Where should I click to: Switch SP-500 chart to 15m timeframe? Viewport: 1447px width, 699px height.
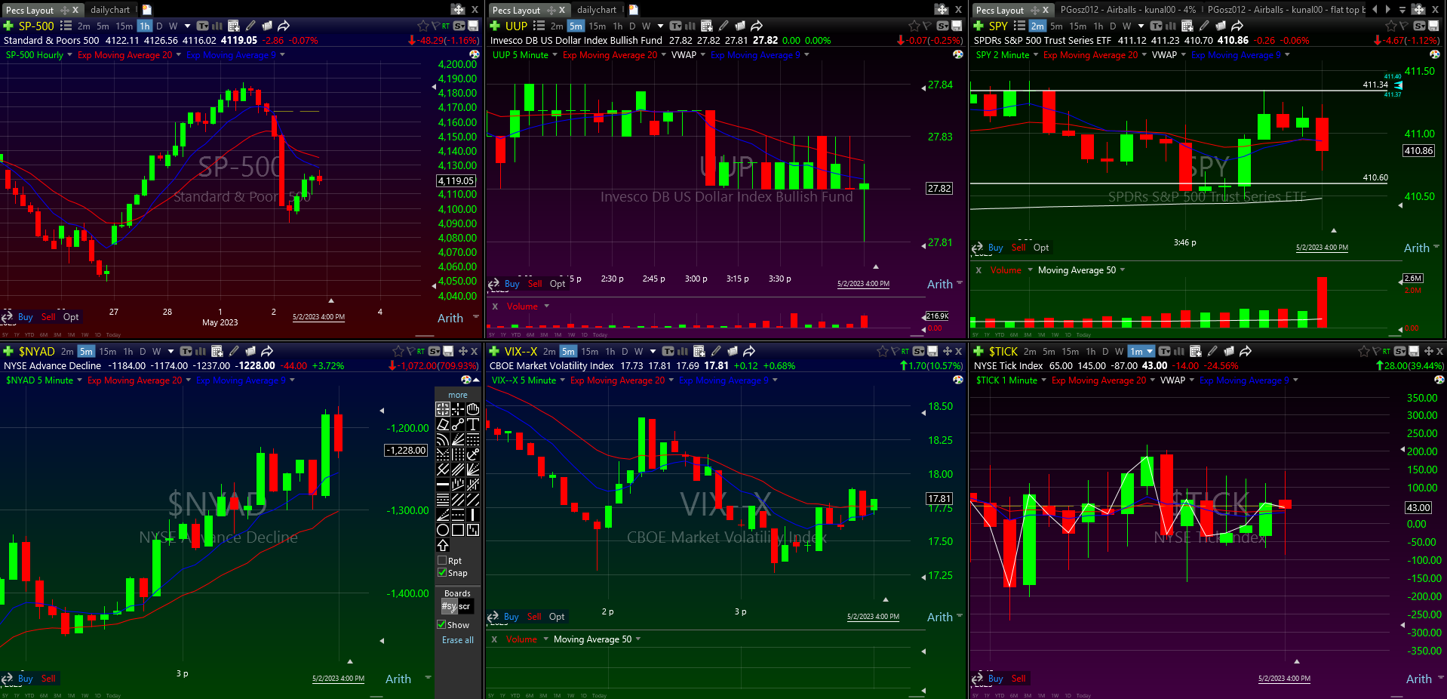click(124, 26)
